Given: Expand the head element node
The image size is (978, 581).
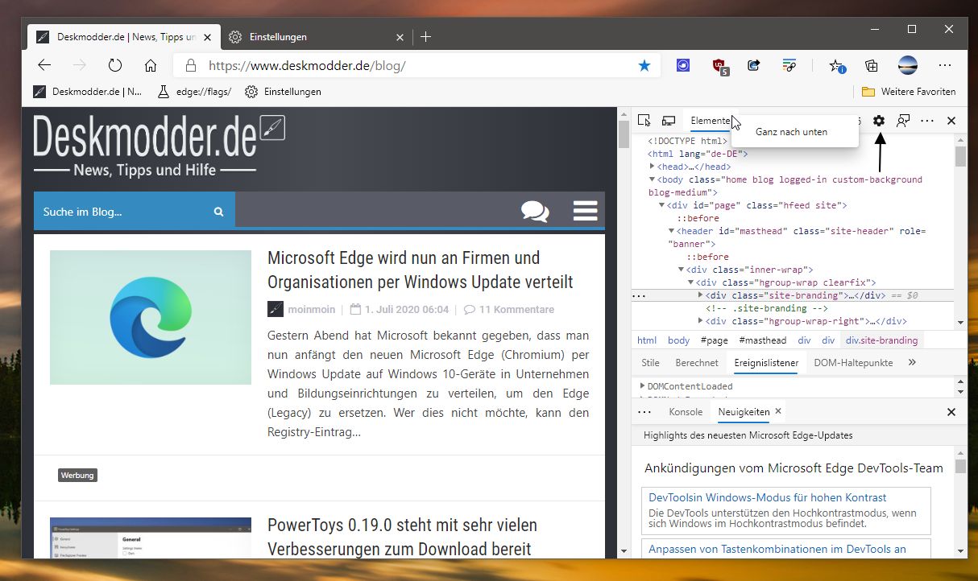Looking at the screenshot, I should pos(653,167).
